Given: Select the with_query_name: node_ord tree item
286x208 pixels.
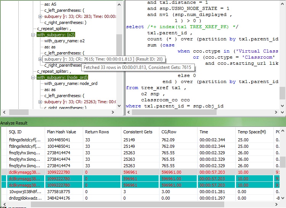Looking at the screenshot, I should coord(71,84).
